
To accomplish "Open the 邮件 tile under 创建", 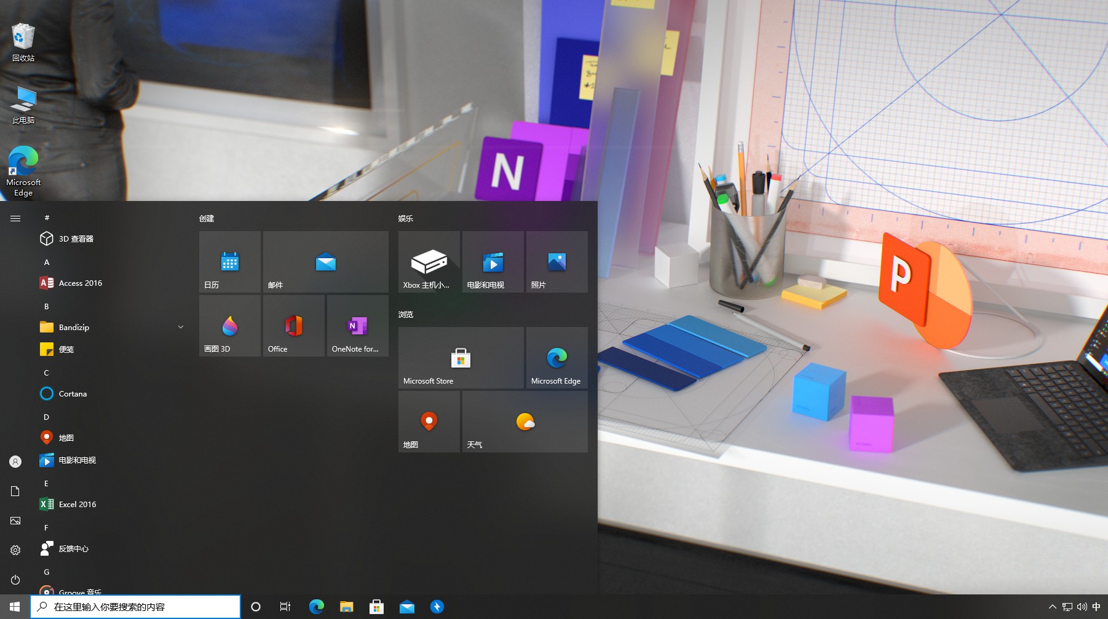I will pyautogui.click(x=325, y=261).
